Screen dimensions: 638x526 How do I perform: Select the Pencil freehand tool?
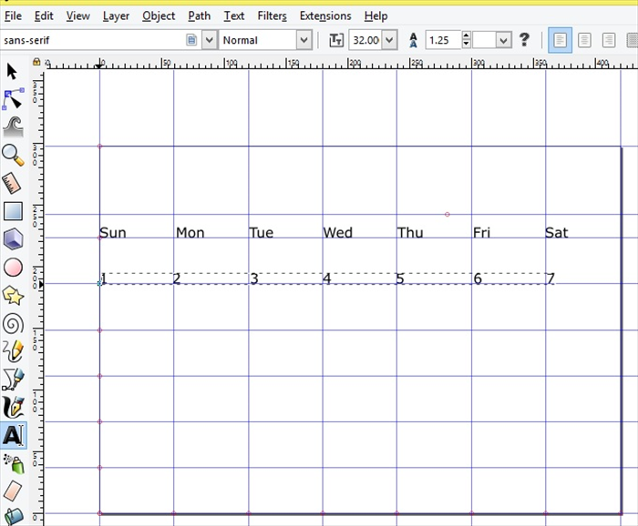[x=13, y=351]
